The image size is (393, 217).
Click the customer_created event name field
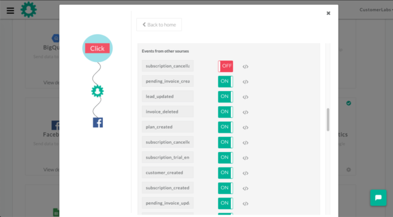[x=168, y=172]
